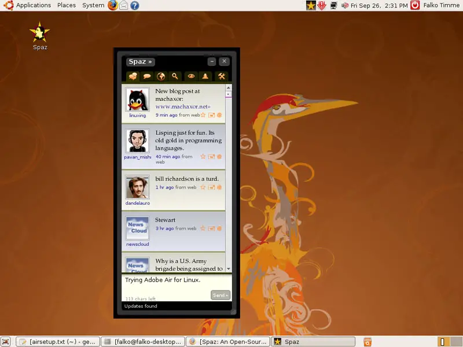463x347 pixels.
Task: Click the News Cloud avatar beside Stewart
Action: click(x=138, y=228)
